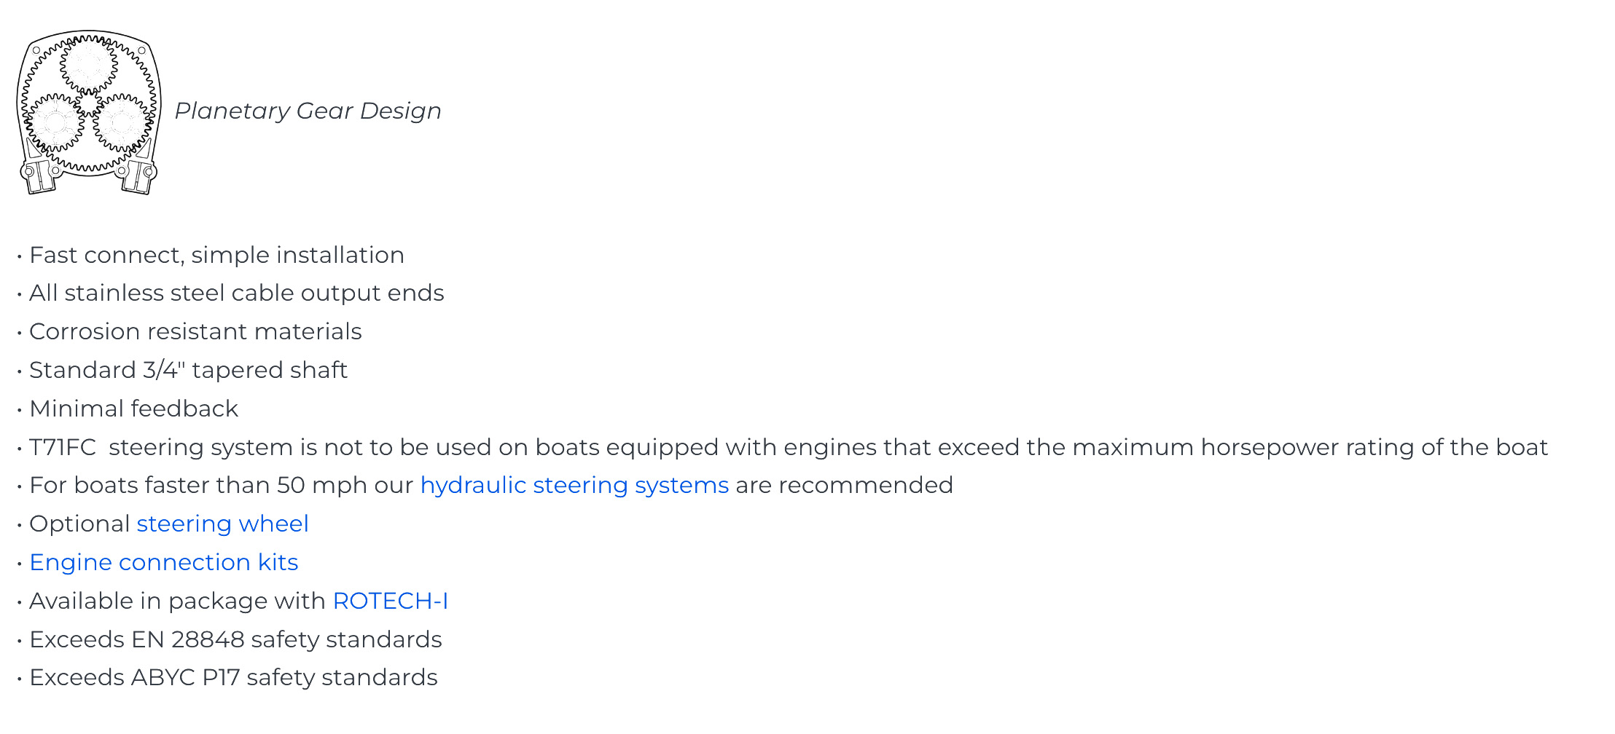Click the lower-left gear in the diagram
Image resolution: width=1615 pixels, height=734 pixels.
[x=56, y=122]
